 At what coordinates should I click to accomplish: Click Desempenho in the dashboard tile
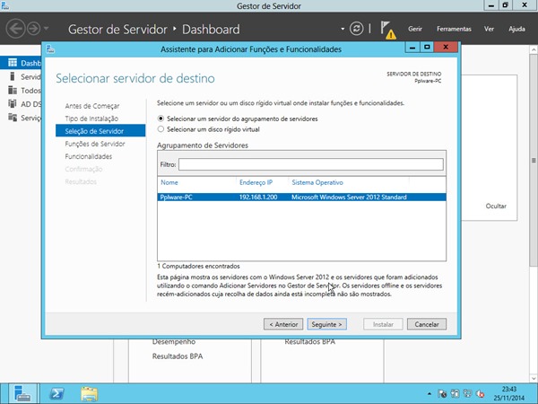(x=174, y=342)
